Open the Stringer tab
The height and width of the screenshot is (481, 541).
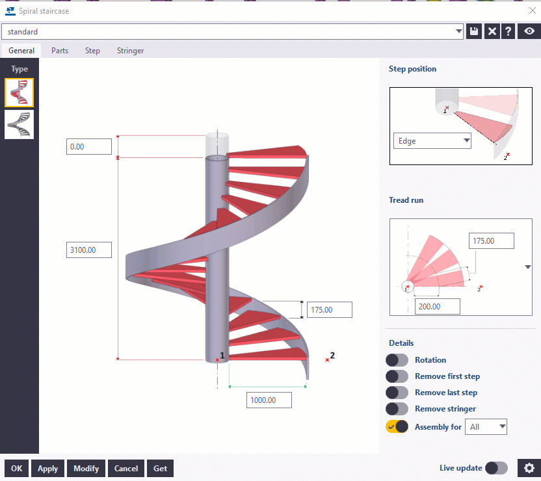point(130,51)
